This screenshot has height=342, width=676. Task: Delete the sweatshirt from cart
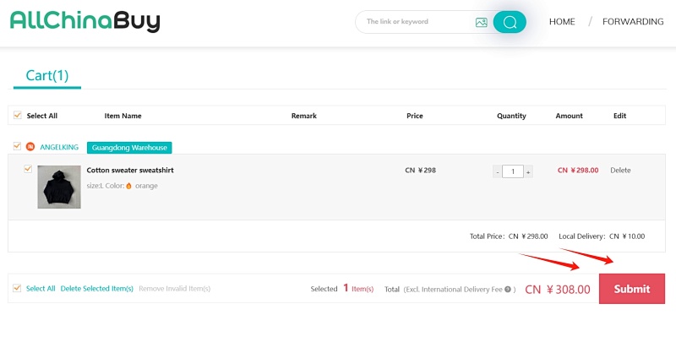click(x=620, y=170)
